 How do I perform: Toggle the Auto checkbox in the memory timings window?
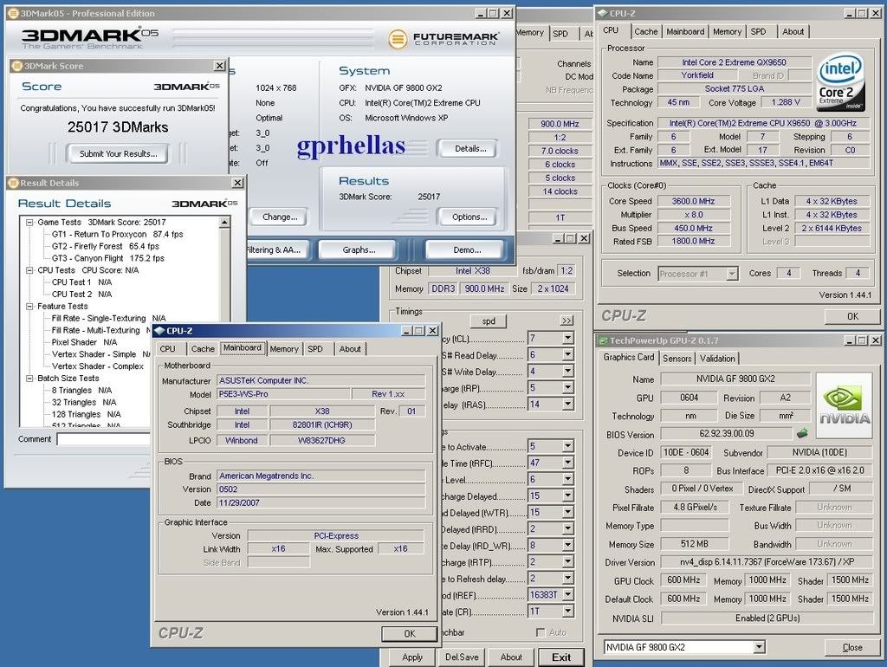tap(541, 632)
